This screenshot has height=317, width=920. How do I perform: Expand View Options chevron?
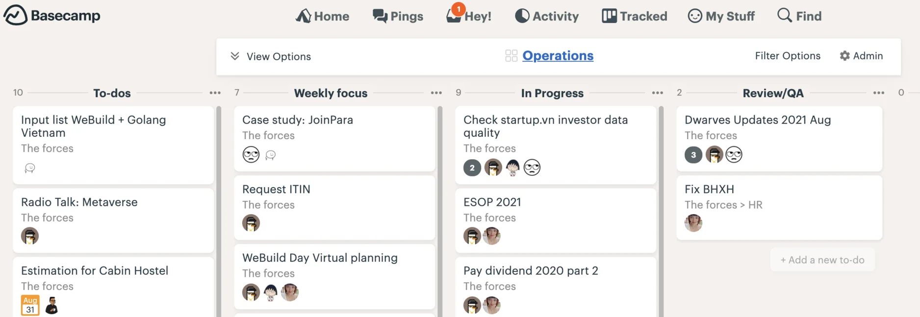[x=235, y=56]
